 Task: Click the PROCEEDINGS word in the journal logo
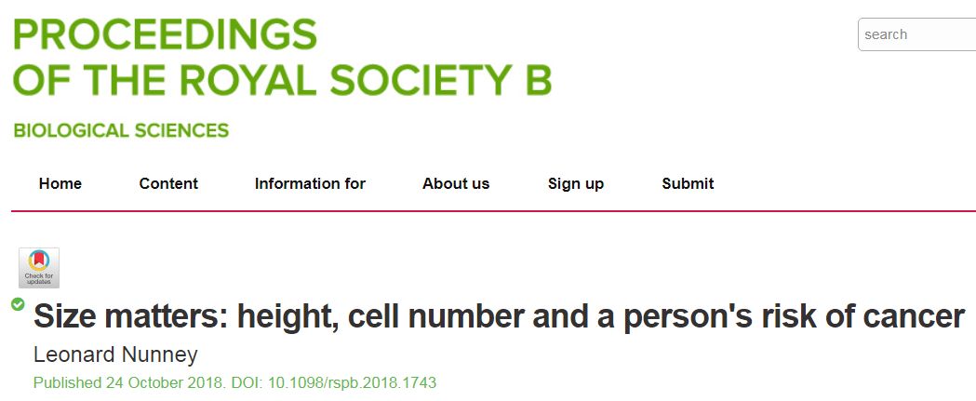(x=165, y=34)
